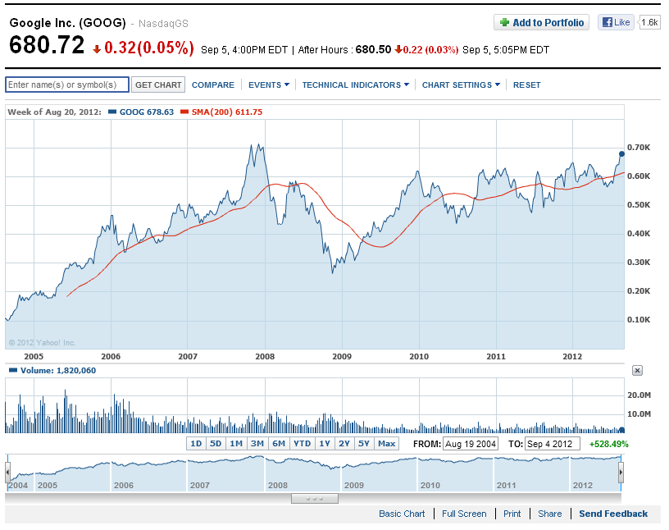Select the YTD time range

[303, 444]
